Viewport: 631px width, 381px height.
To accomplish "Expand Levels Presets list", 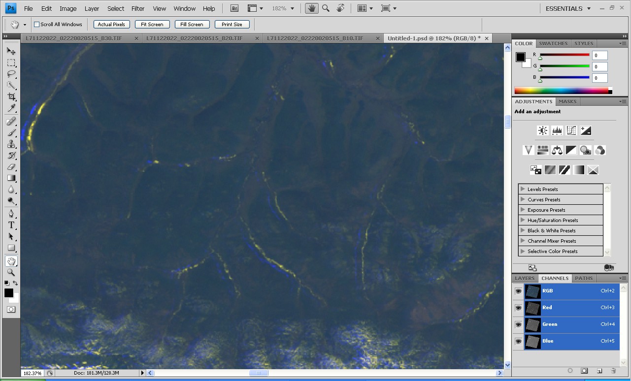I will coord(523,189).
